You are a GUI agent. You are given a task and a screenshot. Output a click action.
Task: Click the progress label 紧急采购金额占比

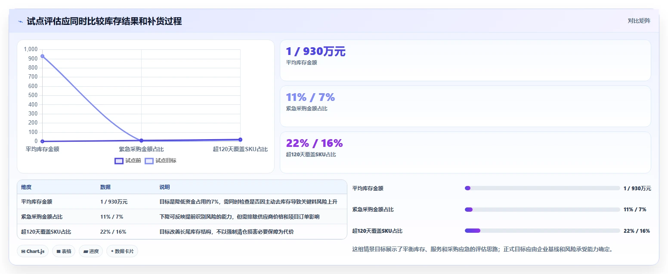(373, 210)
